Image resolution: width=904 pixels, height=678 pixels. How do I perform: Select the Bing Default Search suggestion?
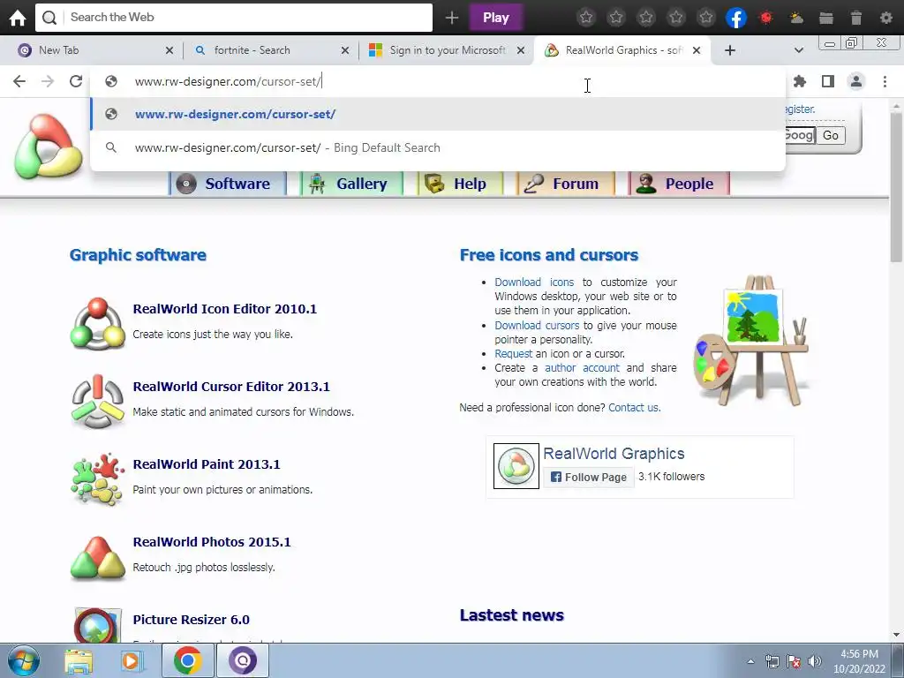438,147
